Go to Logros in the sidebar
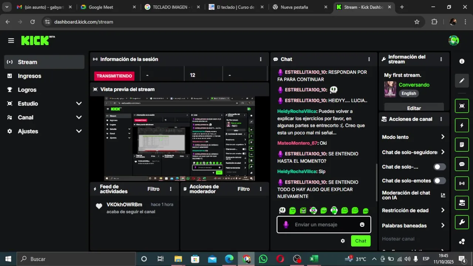This screenshot has height=266, width=473. [44, 90]
